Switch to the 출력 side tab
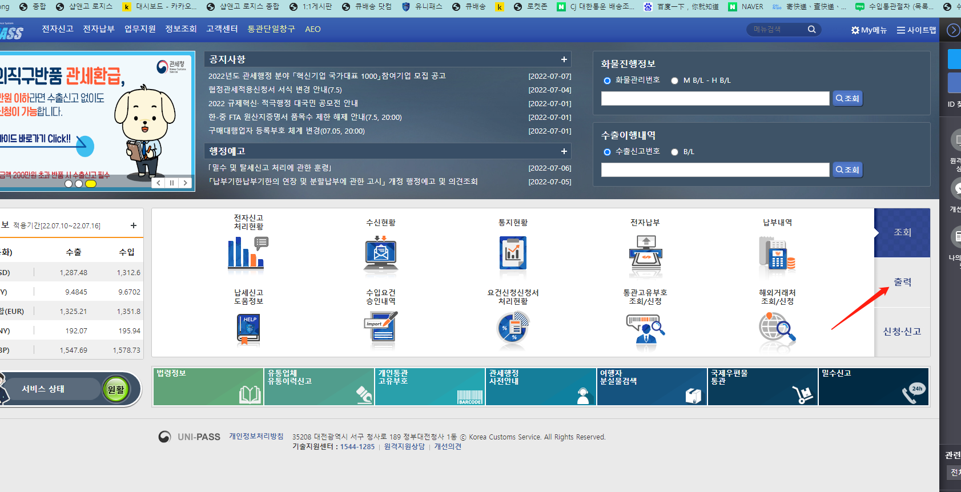Viewport: 961px width, 492px height. (902, 282)
